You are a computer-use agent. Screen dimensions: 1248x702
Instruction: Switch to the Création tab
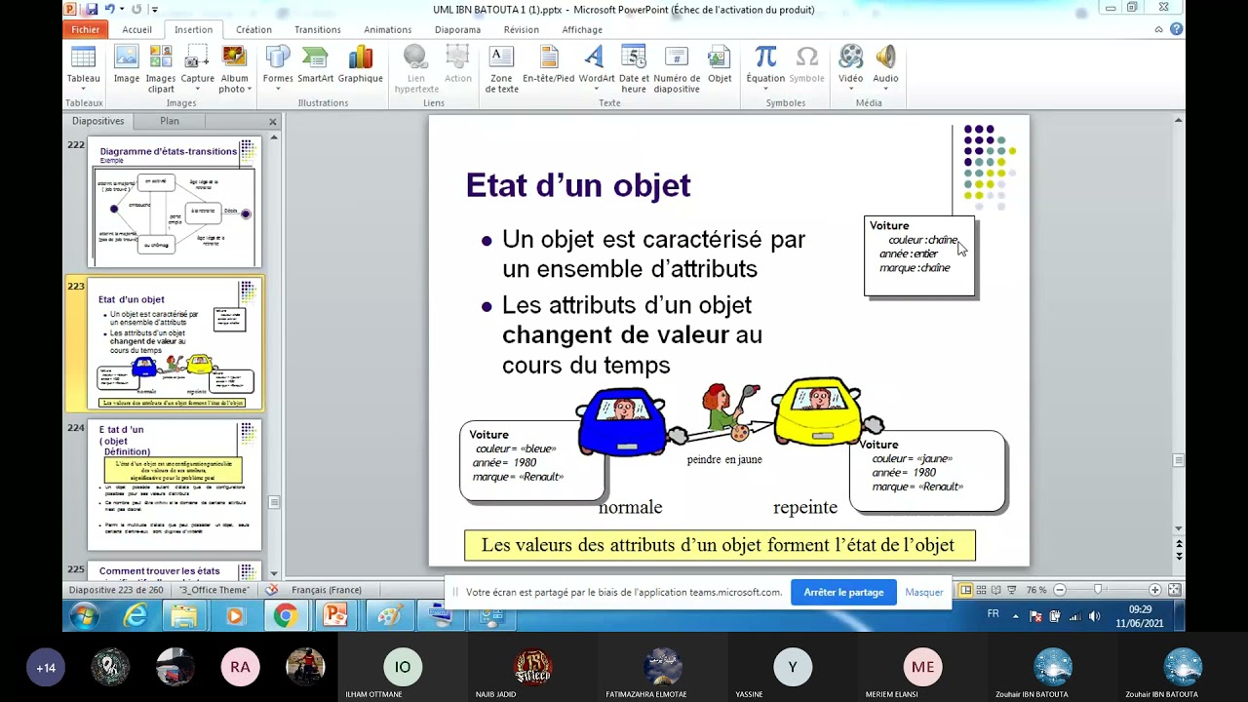click(x=253, y=29)
